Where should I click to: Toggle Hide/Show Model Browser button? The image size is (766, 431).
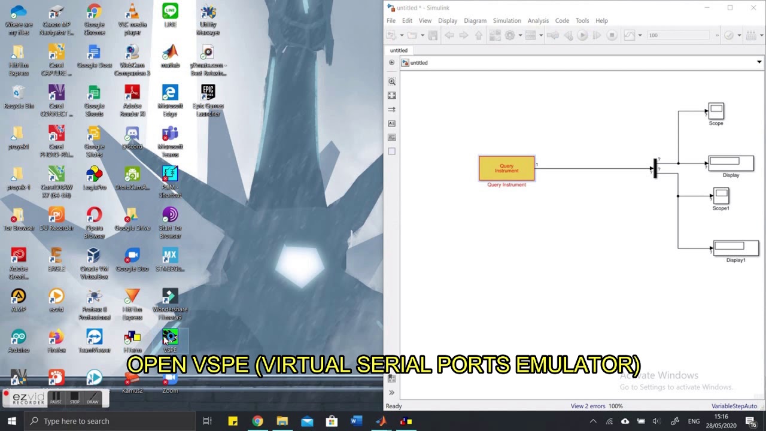pos(392,62)
